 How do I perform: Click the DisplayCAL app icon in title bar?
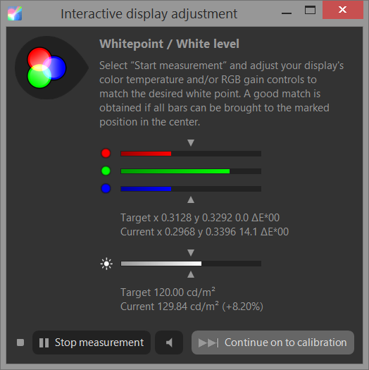pos(15,13)
